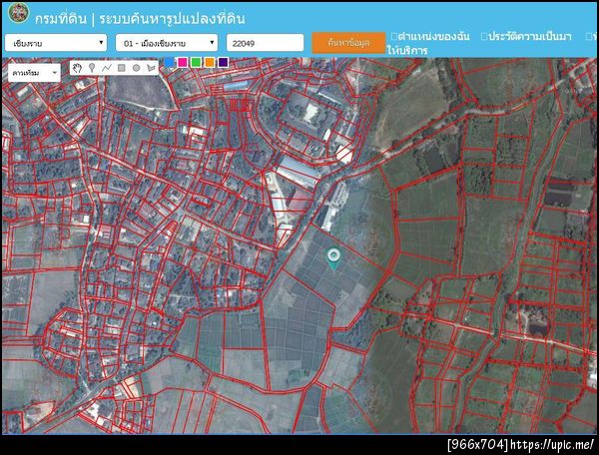Pick the blue color swatch
Screen dimensions: 599x455
click(x=170, y=62)
